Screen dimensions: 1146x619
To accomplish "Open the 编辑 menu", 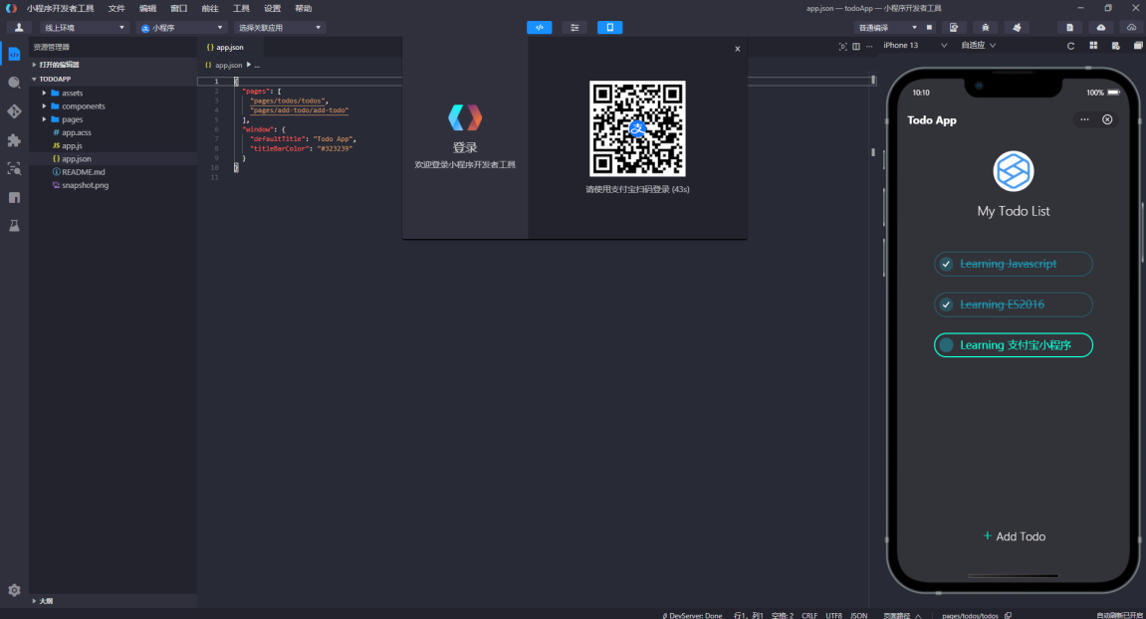I will pos(147,9).
